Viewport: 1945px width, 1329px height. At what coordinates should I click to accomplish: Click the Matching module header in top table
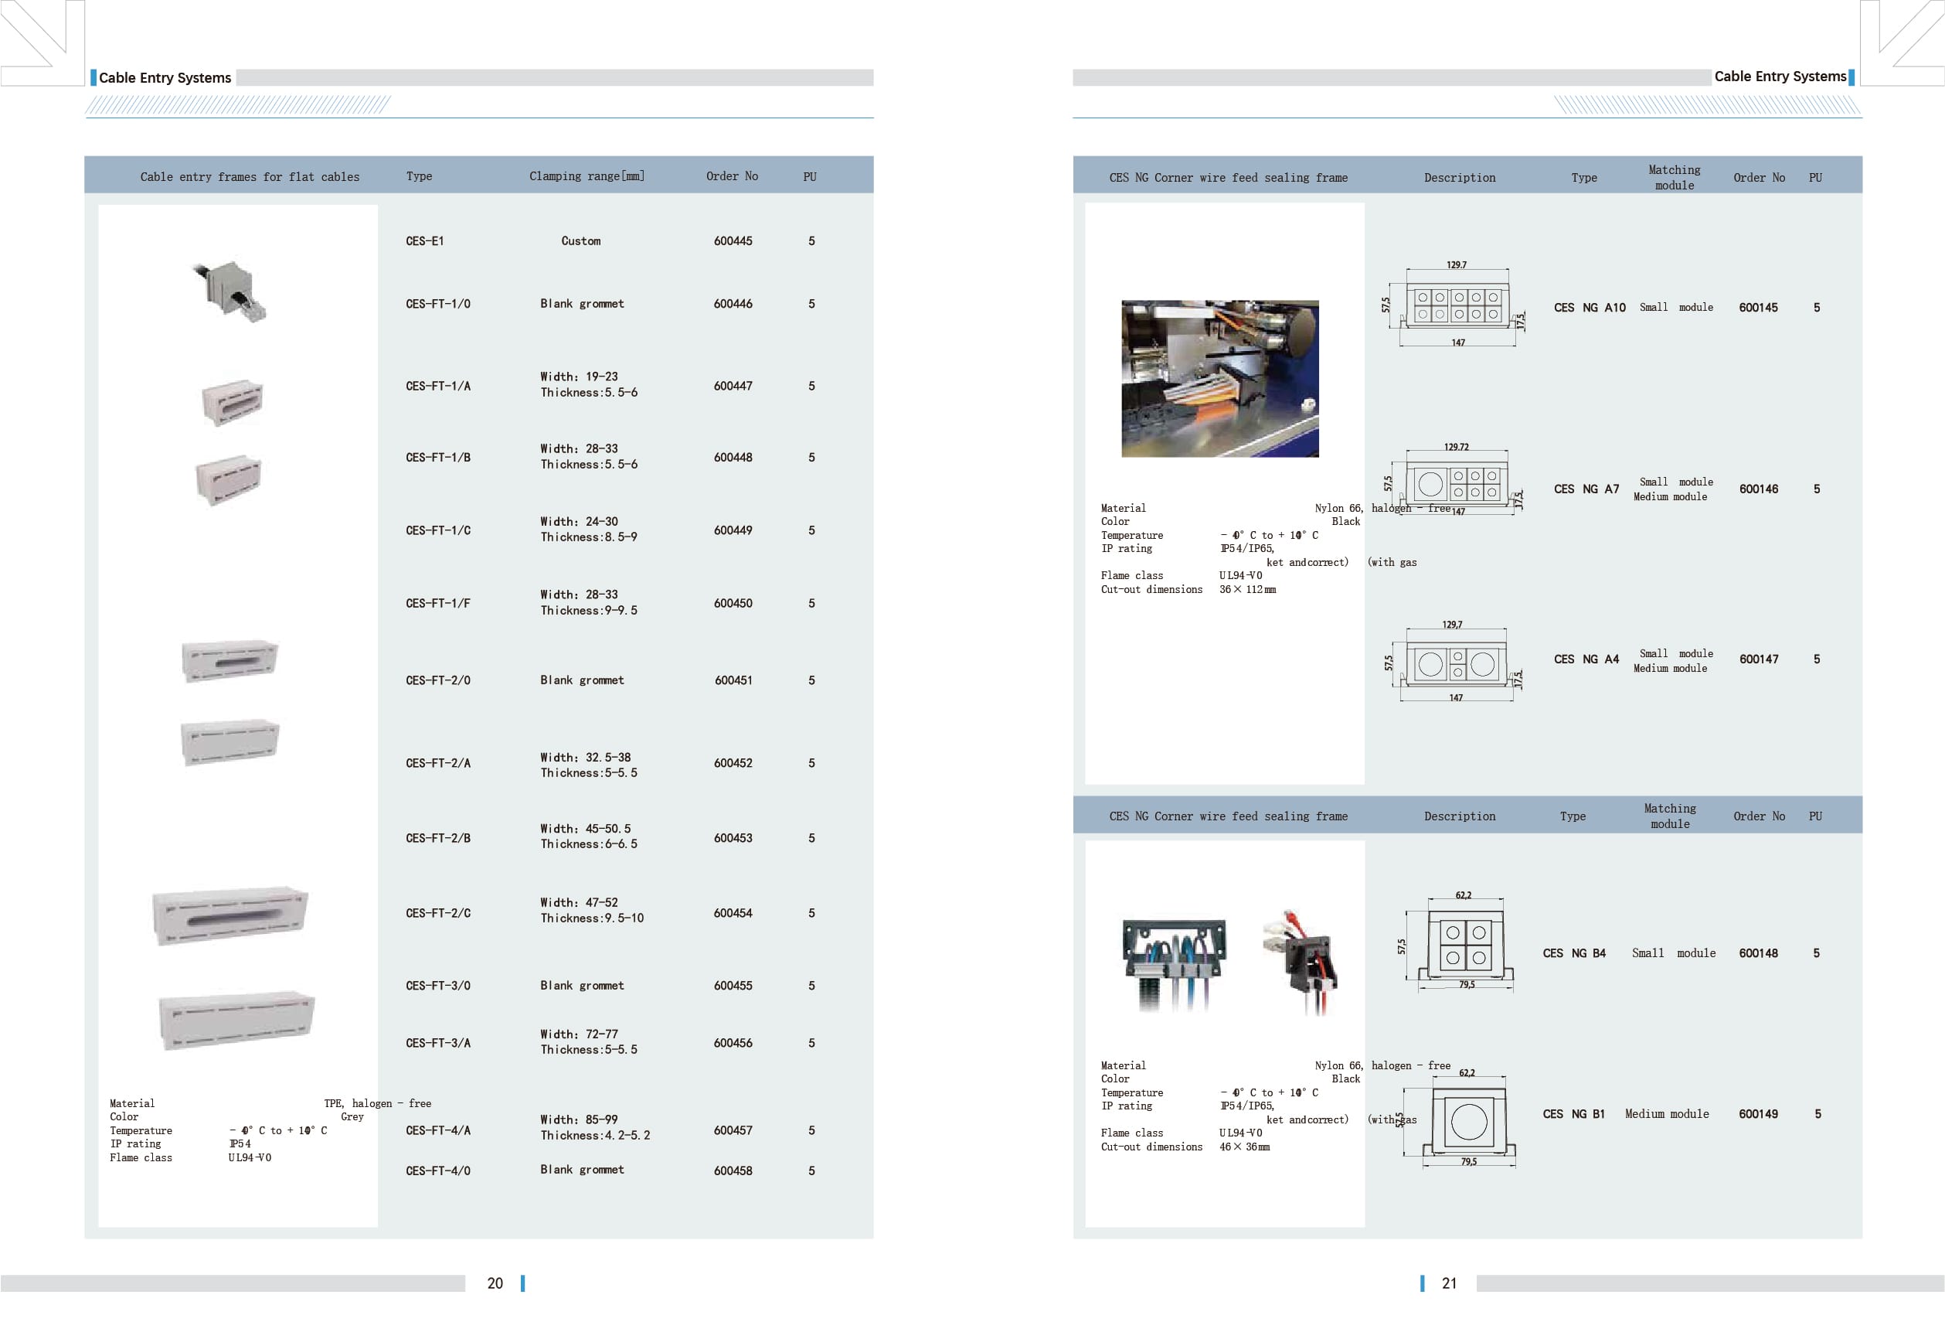coord(1674,178)
